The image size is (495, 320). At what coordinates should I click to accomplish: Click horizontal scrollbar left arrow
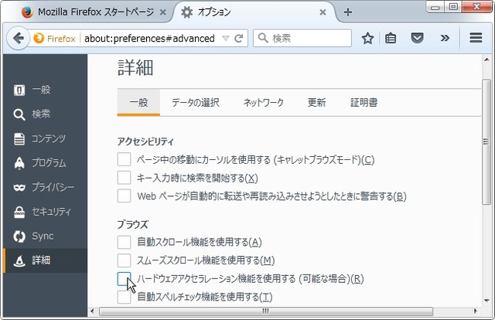(x=92, y=311)
